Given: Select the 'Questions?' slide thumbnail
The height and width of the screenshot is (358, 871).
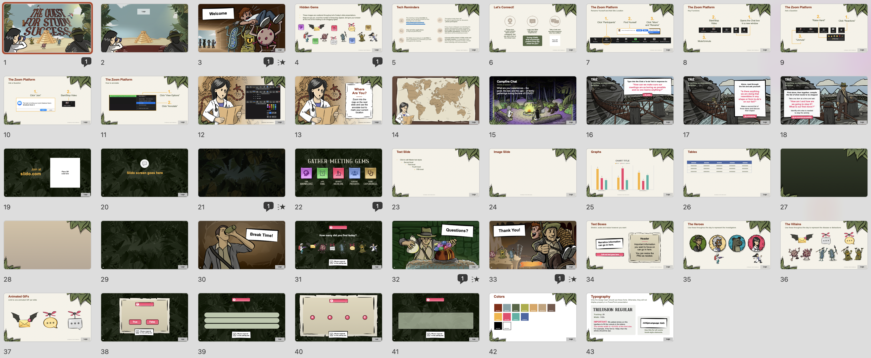Looking at the screenshot, I should [x=436, y=245].
